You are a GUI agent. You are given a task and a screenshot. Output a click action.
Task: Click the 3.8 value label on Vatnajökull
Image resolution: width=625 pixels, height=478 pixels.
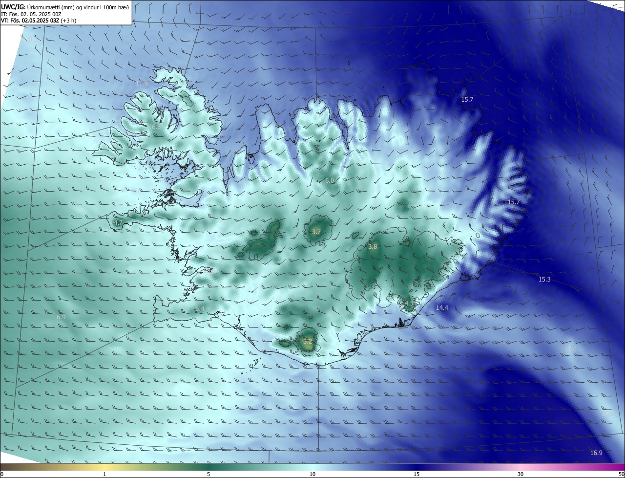click(x=373, y=247)
